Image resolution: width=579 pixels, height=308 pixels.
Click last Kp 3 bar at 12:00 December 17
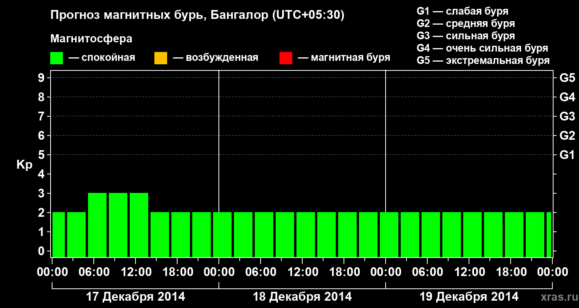pyautogui.click(x=139, y=225)
